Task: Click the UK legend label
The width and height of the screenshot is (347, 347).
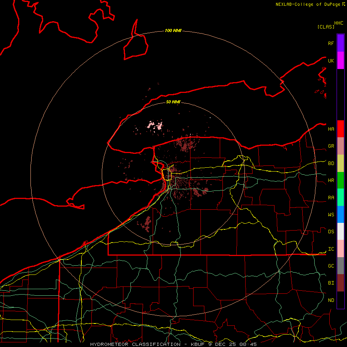Action: pyautogui.click(x=331, y=61)
